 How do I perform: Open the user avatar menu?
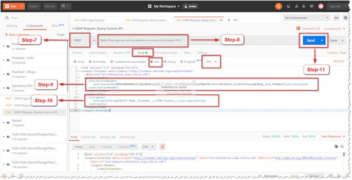[x=321, y=6]
